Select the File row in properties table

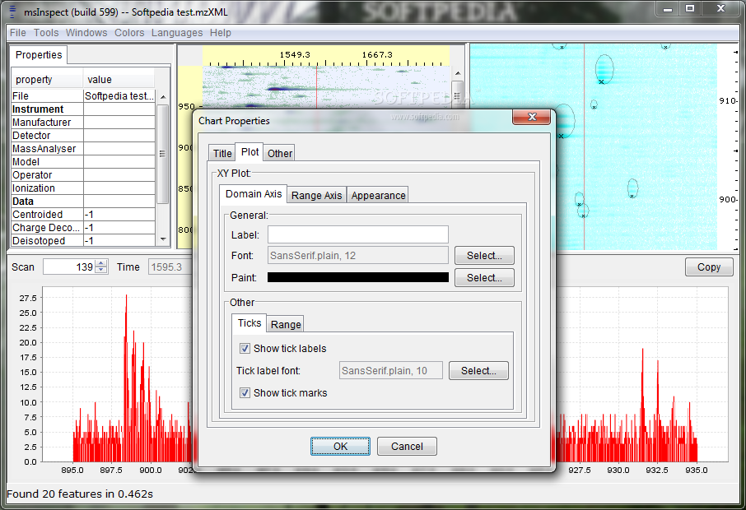[83, 96]
